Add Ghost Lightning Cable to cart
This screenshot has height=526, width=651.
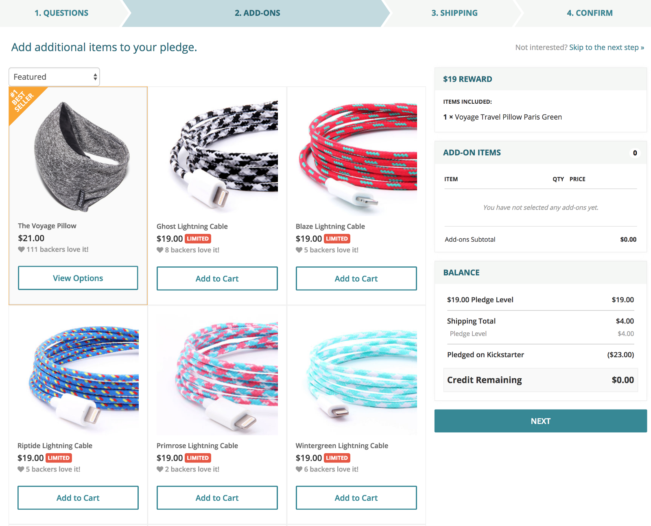point(217,279)
